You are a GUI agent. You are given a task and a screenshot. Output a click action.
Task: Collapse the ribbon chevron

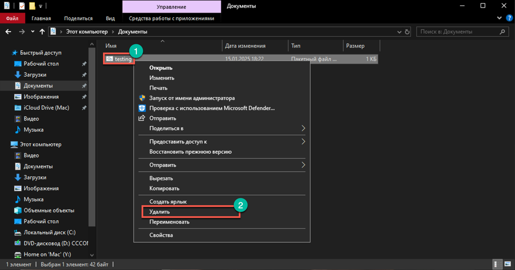click(x=499, y=18)
